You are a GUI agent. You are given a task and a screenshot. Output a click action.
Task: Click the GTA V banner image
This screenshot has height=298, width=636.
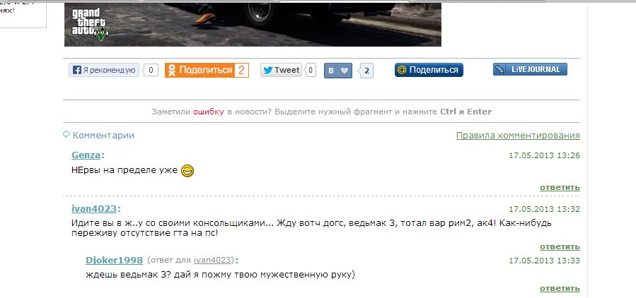(x=253, y=25)
